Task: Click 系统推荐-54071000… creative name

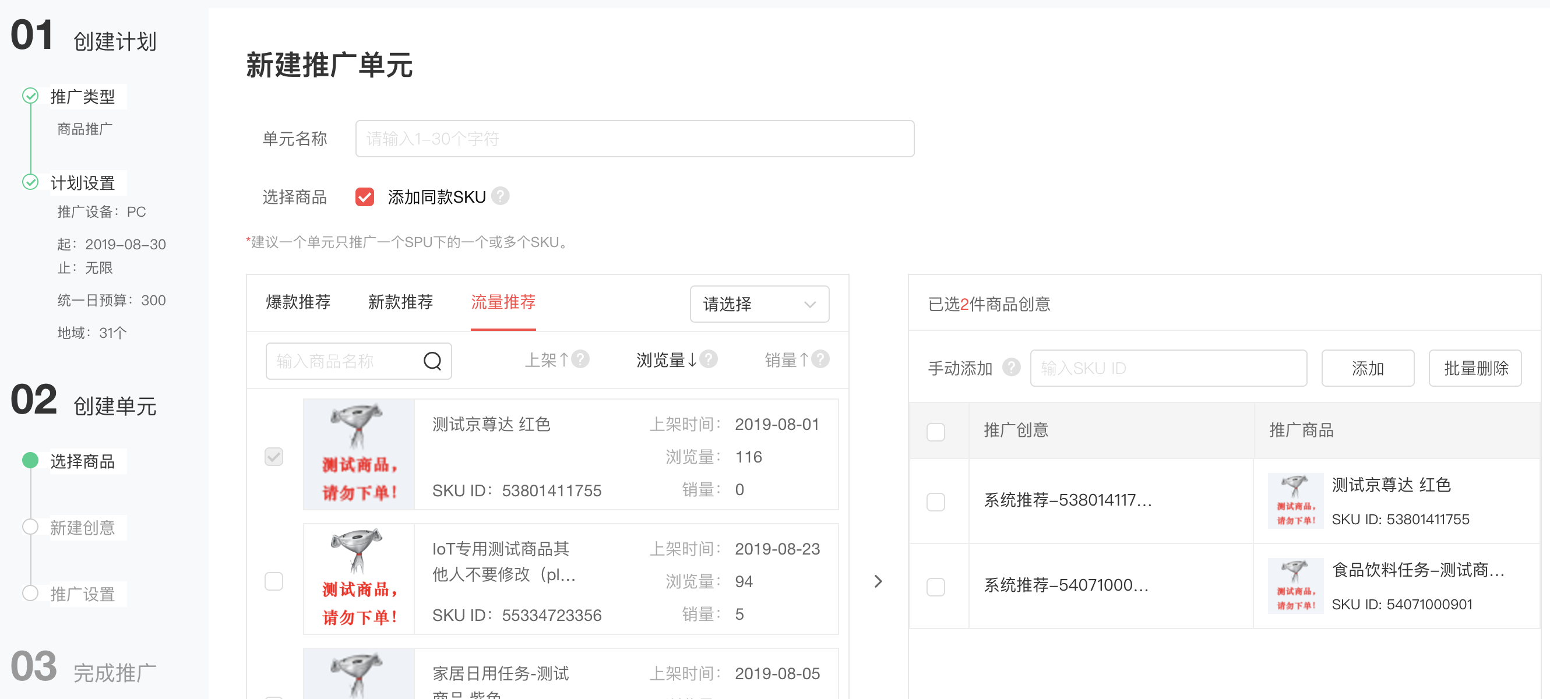Action: [x=1066, y=585]
